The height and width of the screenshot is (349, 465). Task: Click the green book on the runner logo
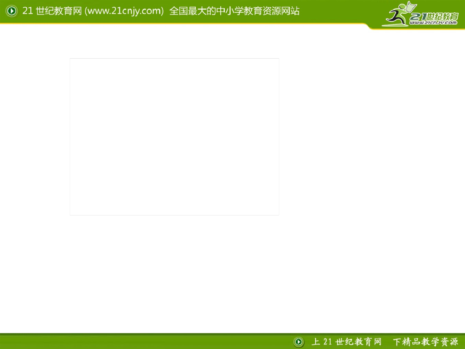[411, 7]
